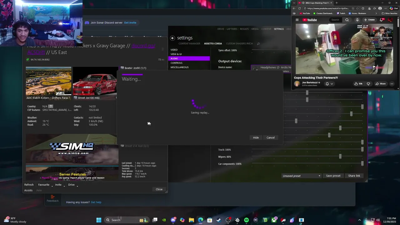The height and width of the screenshot is (225, 400).
Task: Open the volume tray icon
Action: point(377,220)
